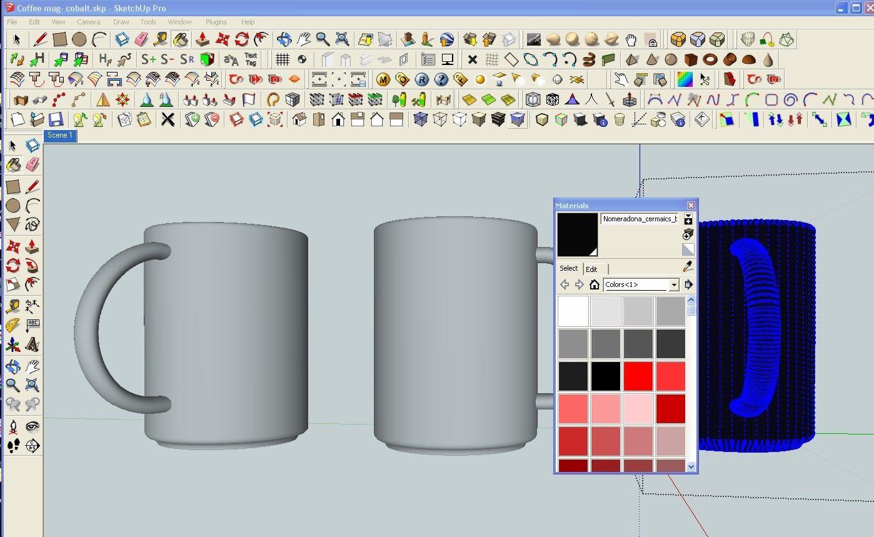Click the Section Plane tool at the bottom of left toolbar

point(33,446)
